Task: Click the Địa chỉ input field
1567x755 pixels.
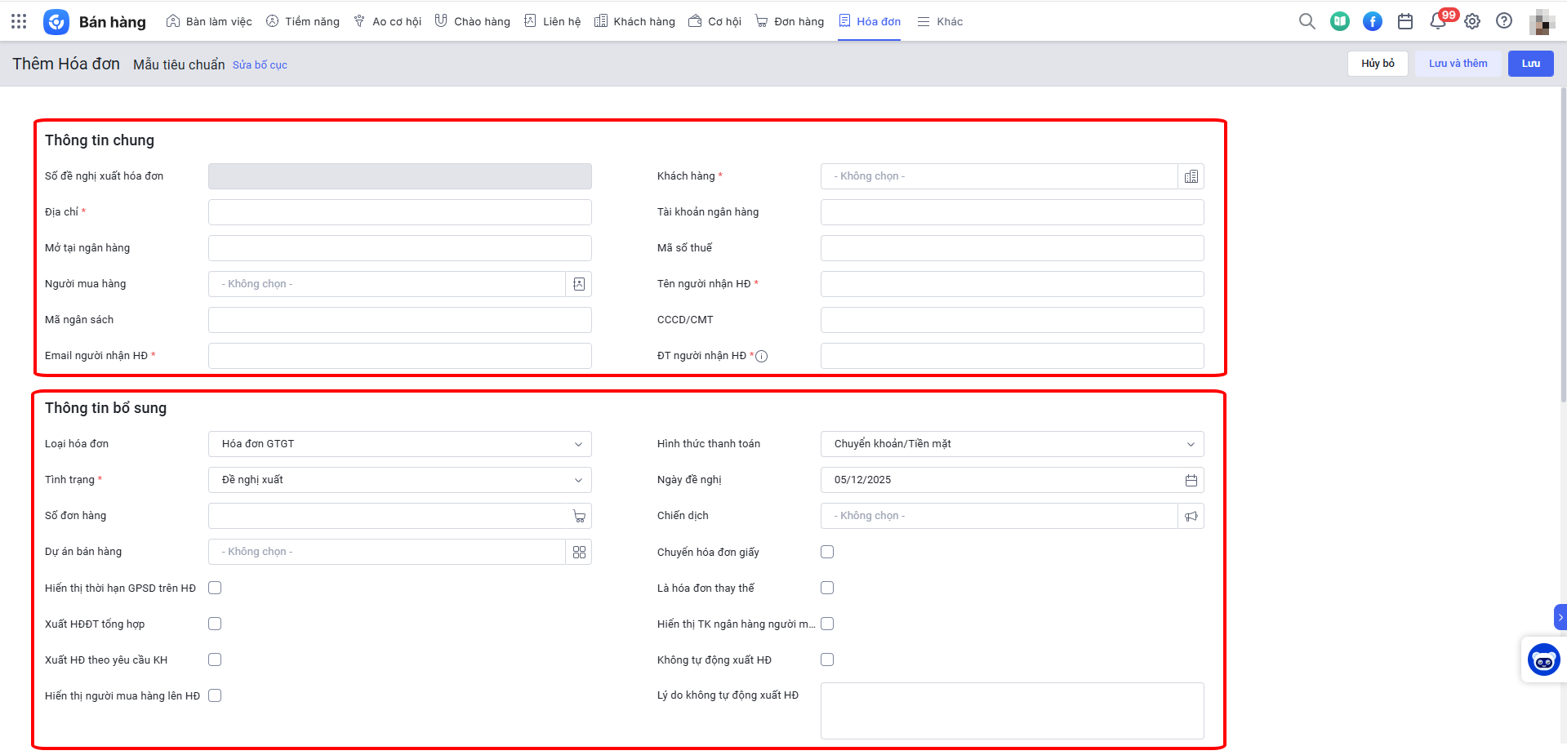Action: pyautogui.click(x=399, y=212)
